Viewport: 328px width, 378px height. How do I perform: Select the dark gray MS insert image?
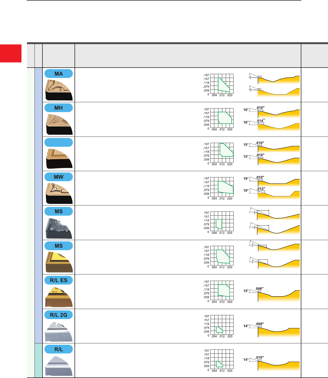[x=59, y=228]
